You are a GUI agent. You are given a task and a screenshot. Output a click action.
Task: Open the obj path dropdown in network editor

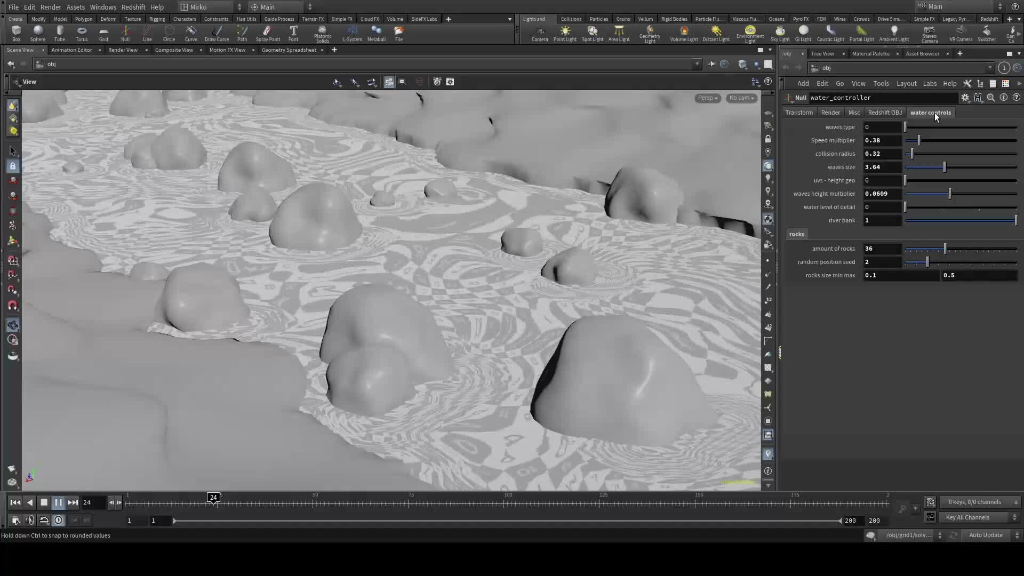698,64
